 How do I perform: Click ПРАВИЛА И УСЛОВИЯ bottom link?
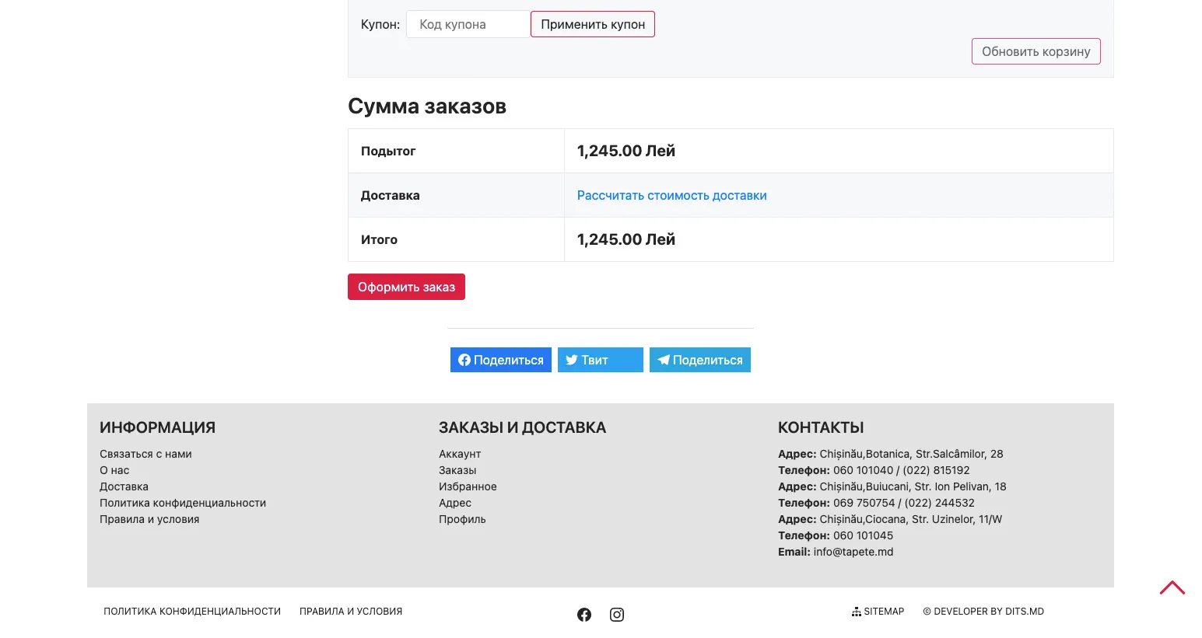click(351, 612)
